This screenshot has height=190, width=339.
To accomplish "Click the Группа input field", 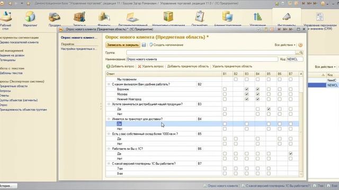I will pyautogui.click(x=211, y=53).
